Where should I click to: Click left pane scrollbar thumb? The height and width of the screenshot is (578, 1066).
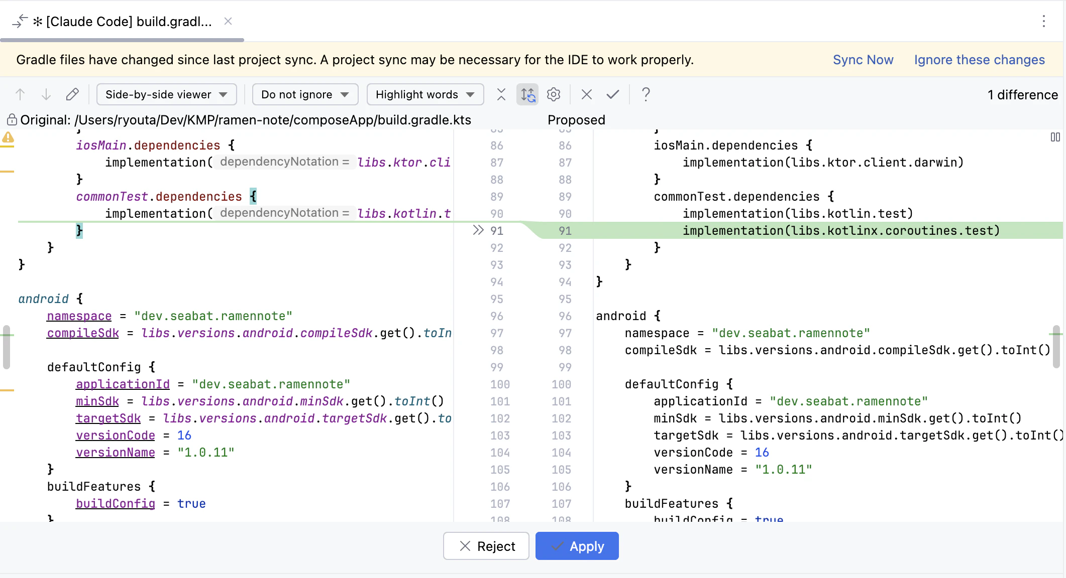(x=7, y=347)
